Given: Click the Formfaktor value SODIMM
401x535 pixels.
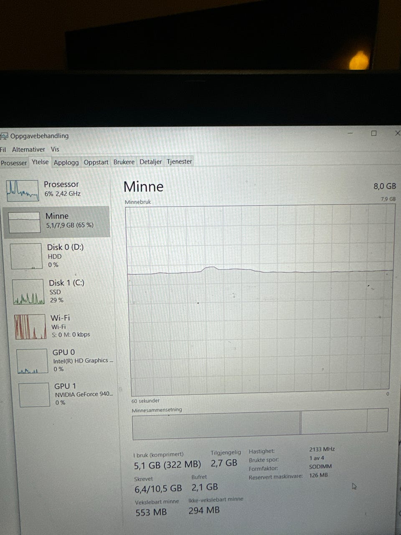Looking at the screenshot, I should (x=320, y=466).
